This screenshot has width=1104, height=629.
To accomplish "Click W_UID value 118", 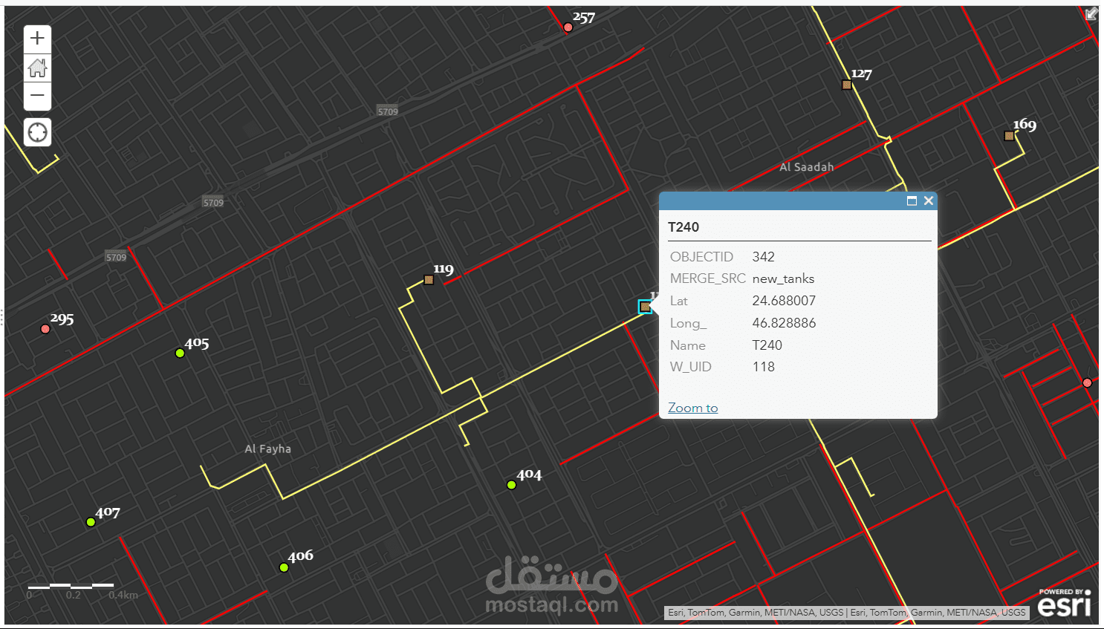I will (763, 367).
